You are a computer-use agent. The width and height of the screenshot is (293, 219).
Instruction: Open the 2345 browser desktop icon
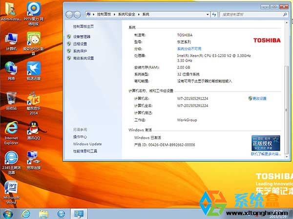pos(11,163)
